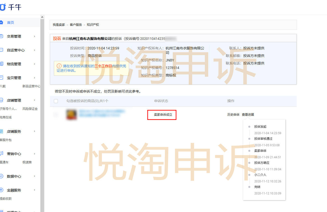The image size is (327, 212).
Task: Open 提前收款 shortcut link
Action: [x=6, y=199]
